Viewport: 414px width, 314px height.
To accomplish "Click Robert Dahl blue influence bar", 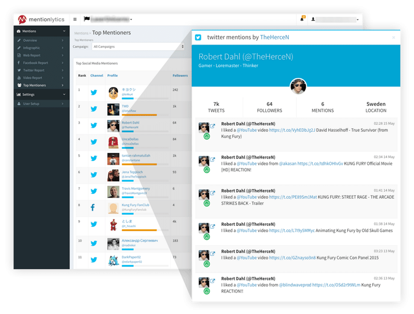I will pos(128,131).
